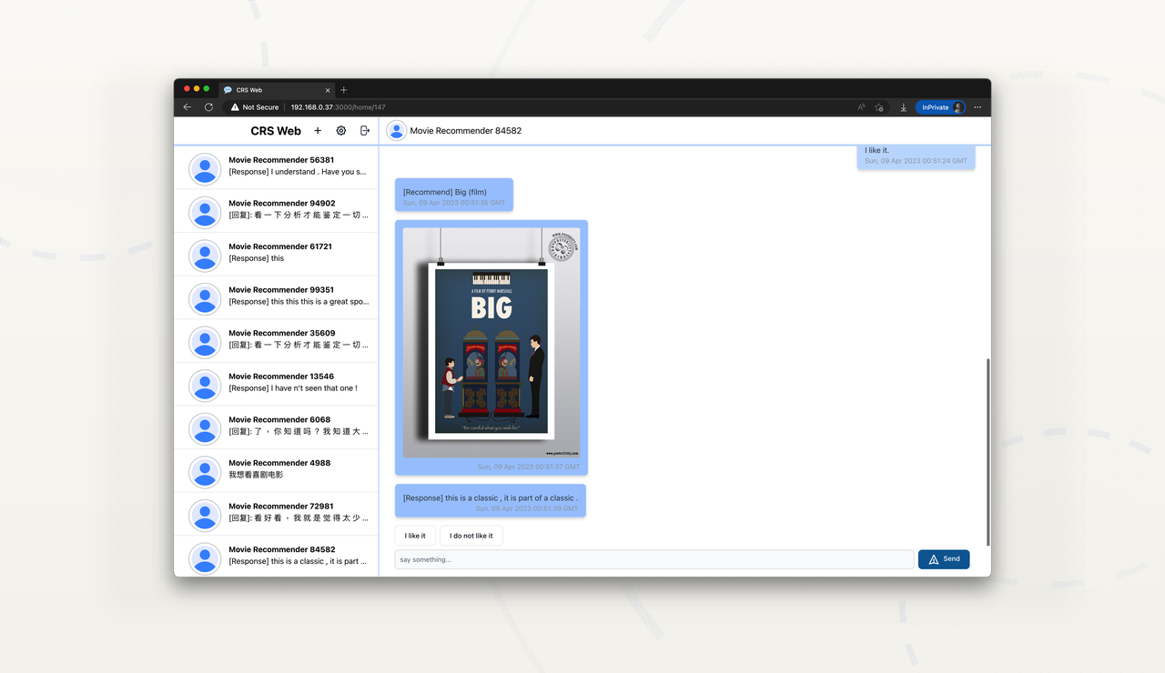Click '[Recommend] Big (film)' message bubble
The image size is (1165, 673).
(x=454, y=195)
